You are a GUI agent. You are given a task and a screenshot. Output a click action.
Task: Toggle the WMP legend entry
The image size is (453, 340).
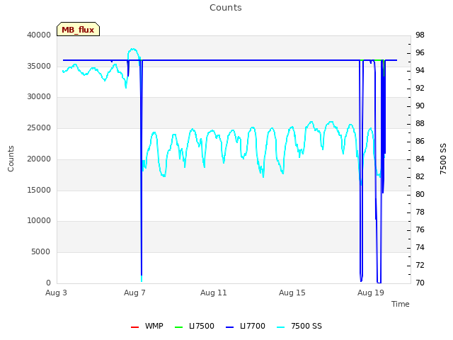pyautogui.click(x=147, y=326)
